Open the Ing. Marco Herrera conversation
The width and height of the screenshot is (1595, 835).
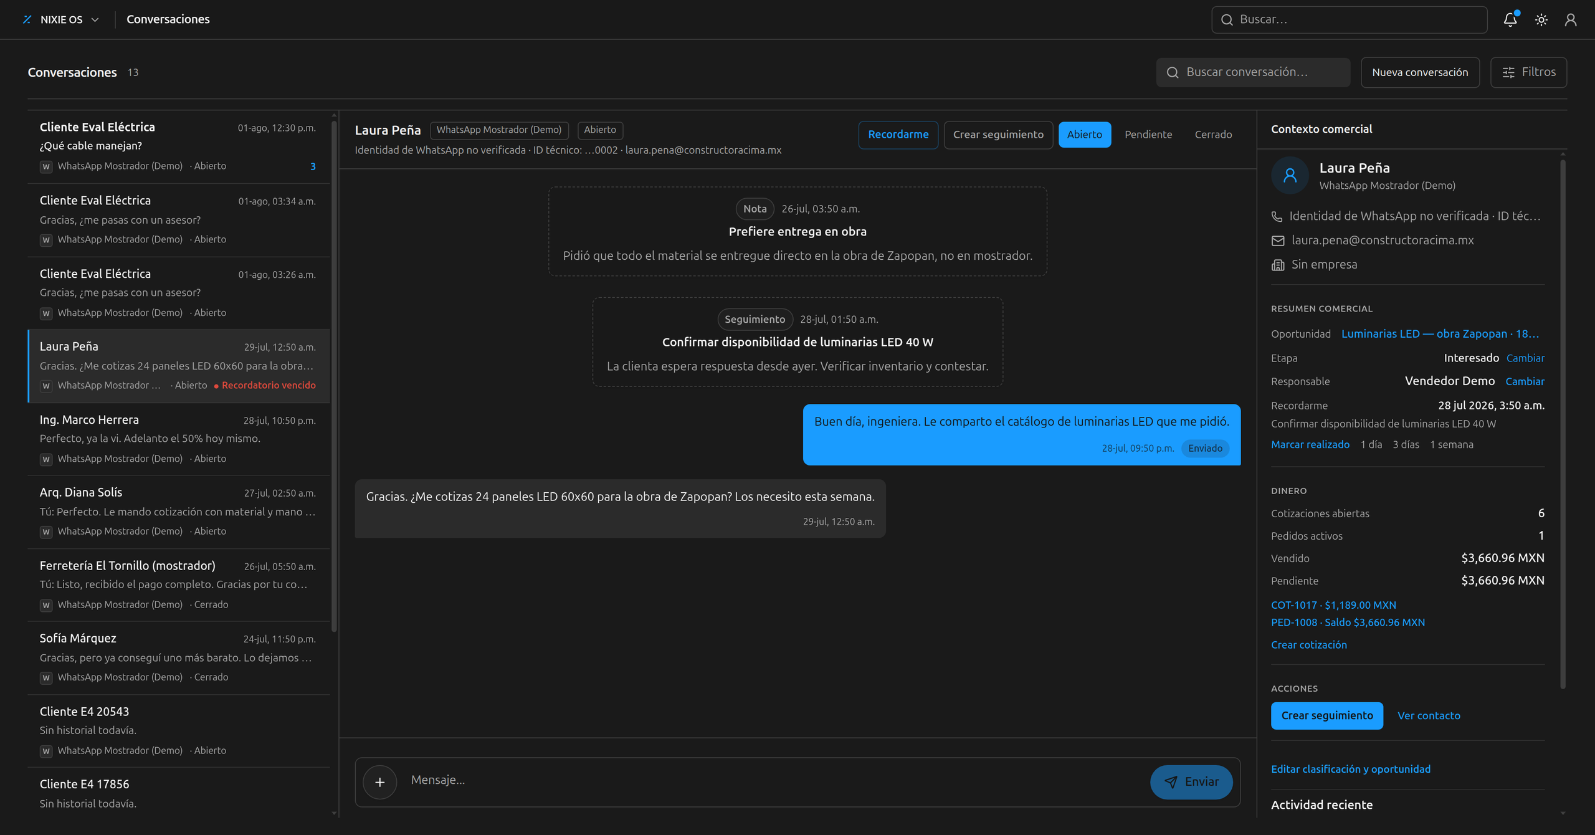point(179,439)
